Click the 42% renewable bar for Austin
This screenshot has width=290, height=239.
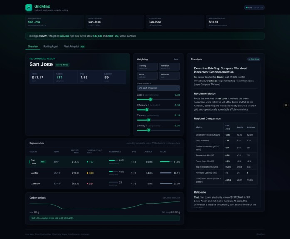113,171
